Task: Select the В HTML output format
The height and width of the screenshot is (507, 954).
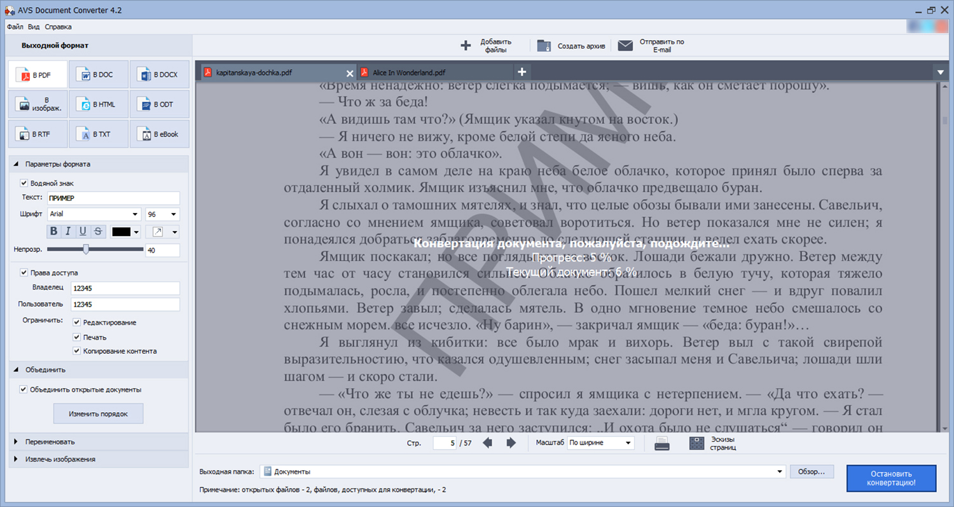Action: pyautogui.click(x=99, y=104)
